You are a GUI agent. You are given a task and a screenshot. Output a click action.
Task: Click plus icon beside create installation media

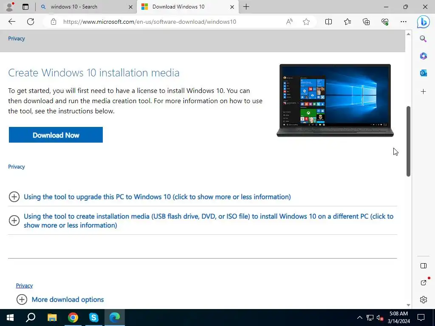[14, 221]
